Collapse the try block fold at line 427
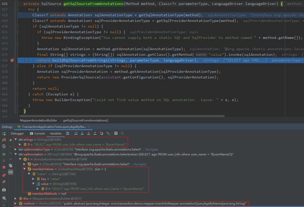304x207 pixels. [x=17, y=9]
